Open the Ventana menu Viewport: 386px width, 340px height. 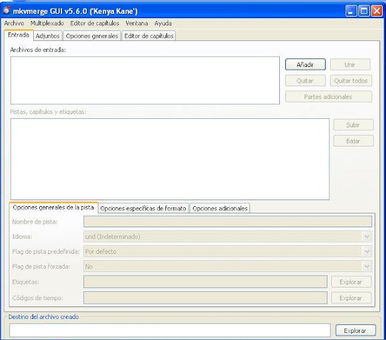(x=137, y=24)
